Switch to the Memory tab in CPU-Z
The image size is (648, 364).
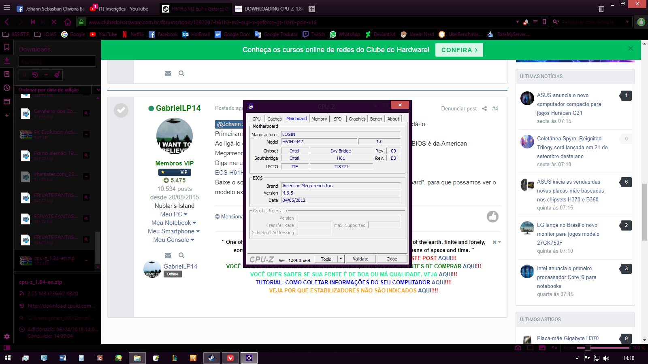pos(319,119)
